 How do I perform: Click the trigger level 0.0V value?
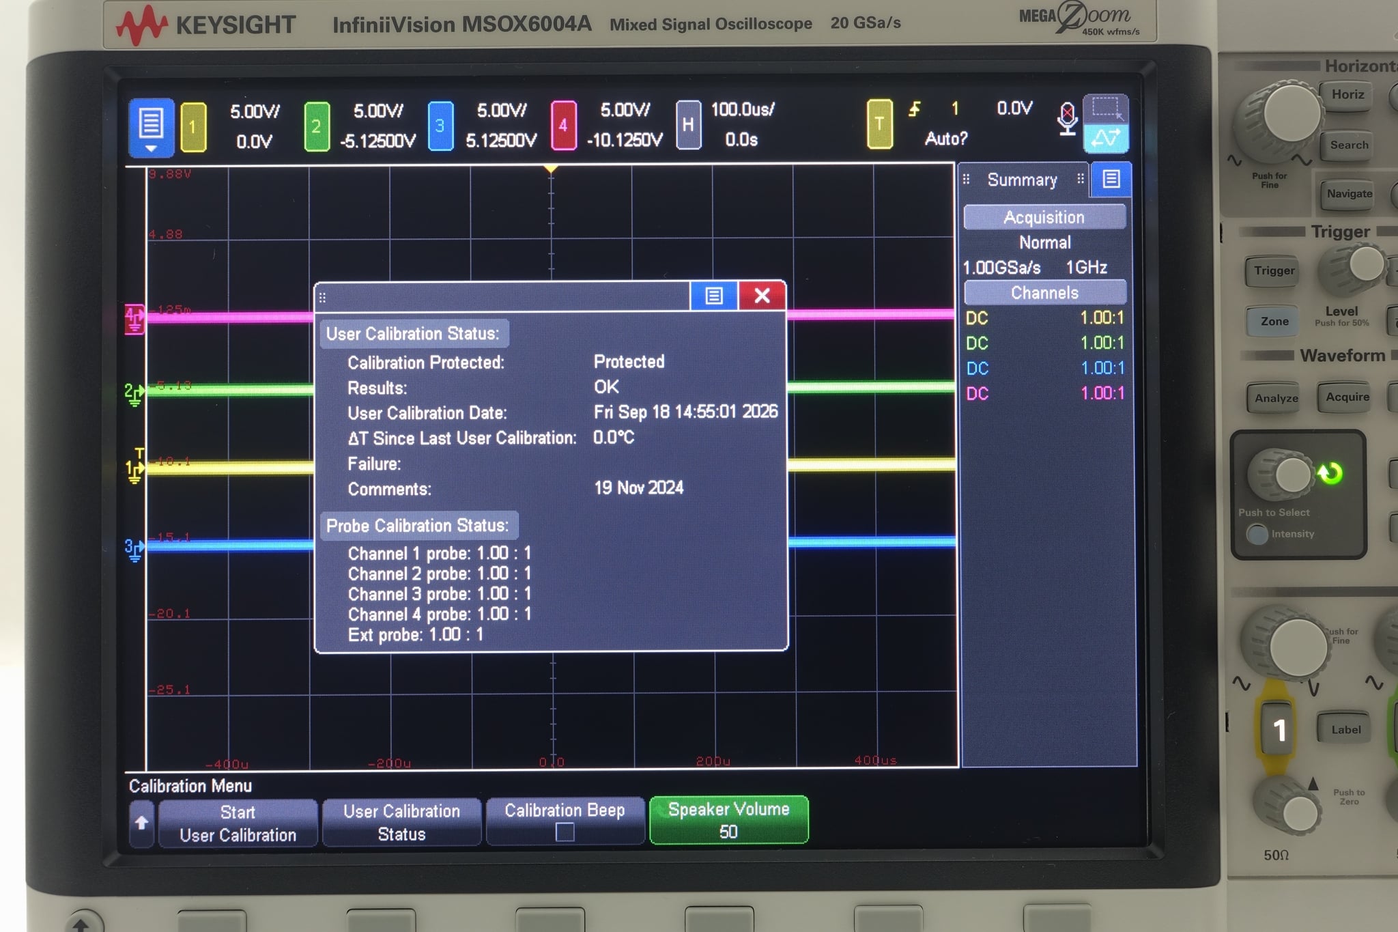point(1014,108)
